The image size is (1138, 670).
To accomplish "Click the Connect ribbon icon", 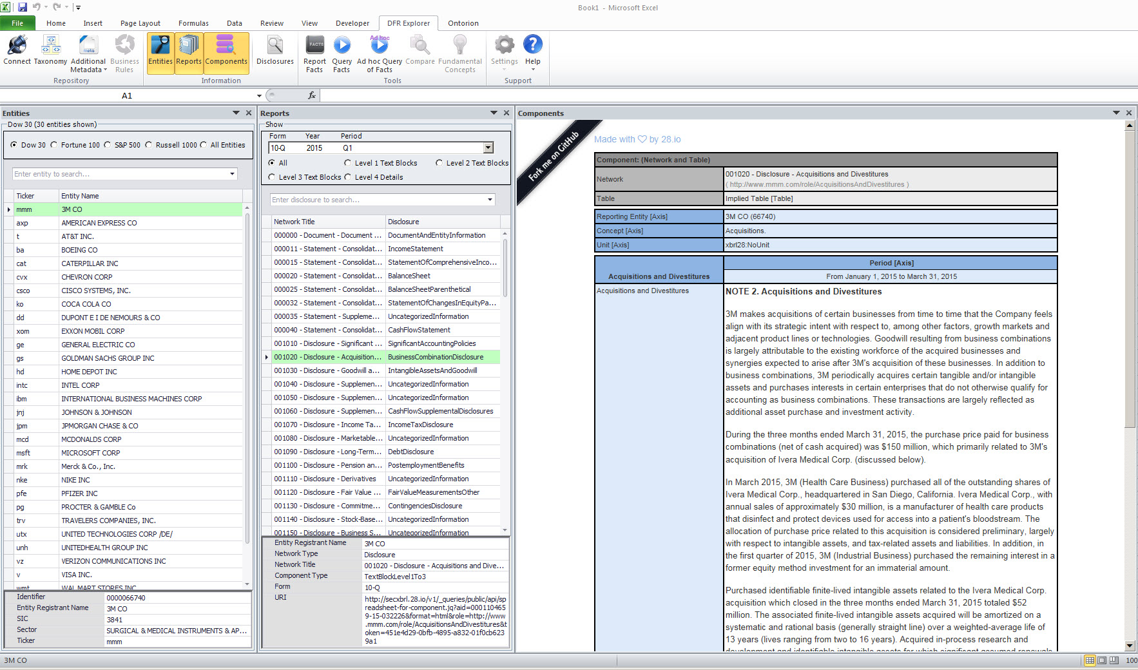I will click(17, 50).
